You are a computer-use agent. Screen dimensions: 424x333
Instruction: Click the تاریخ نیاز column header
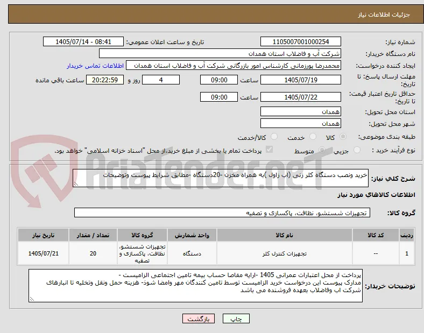coord(43,235)
